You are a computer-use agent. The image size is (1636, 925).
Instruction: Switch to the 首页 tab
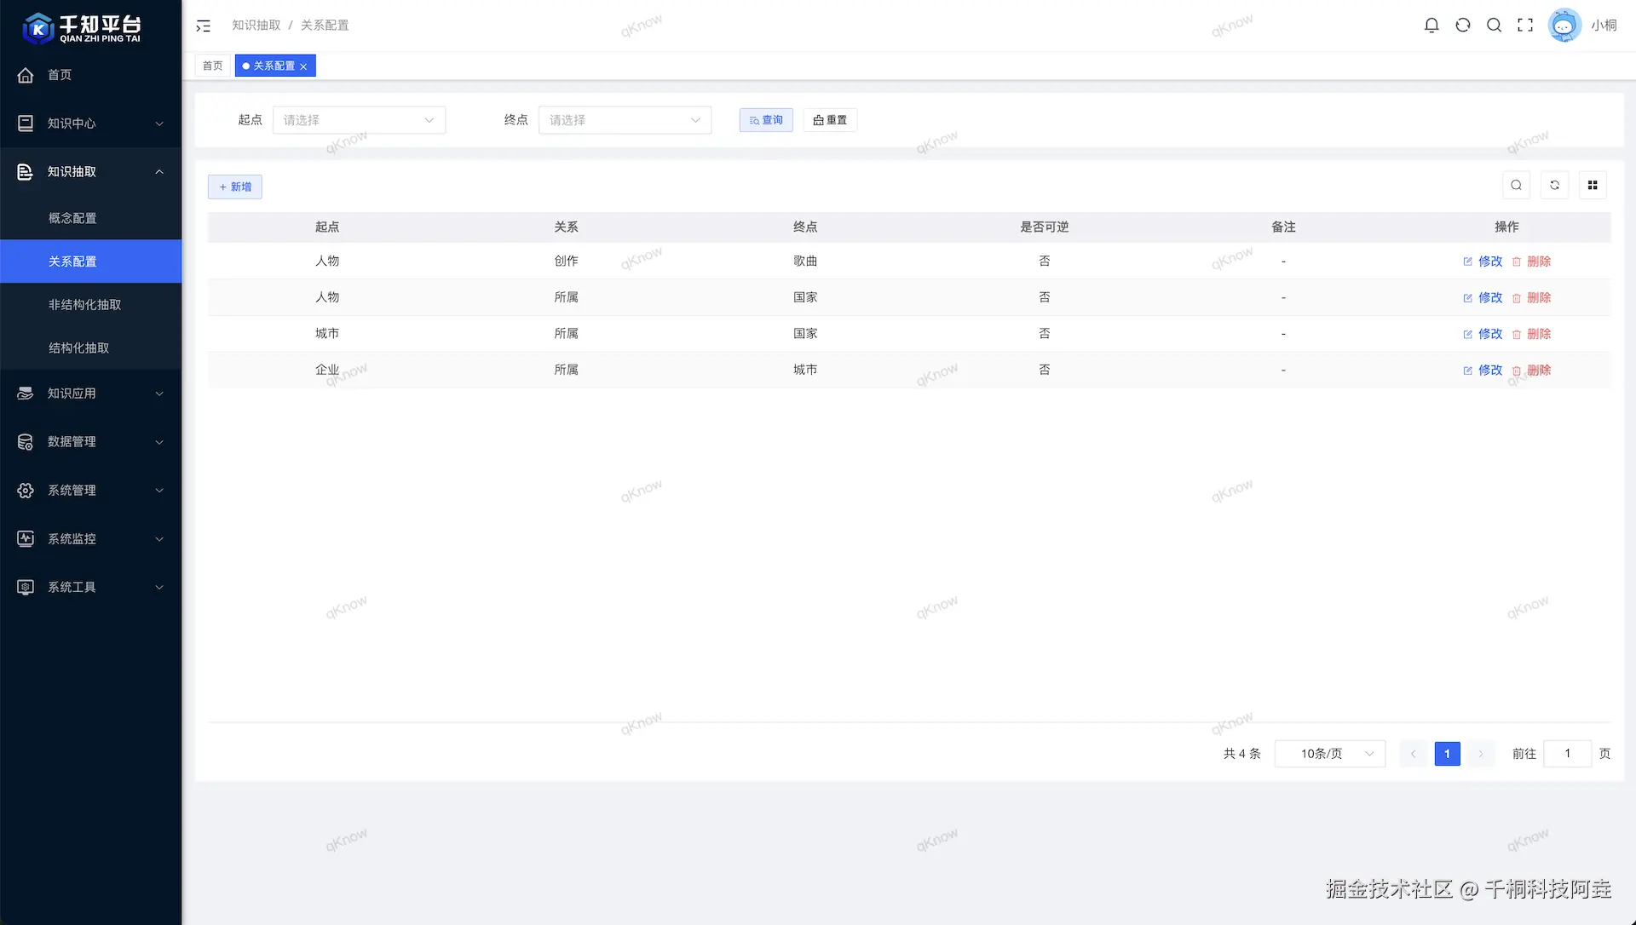pyautogui.click(x=212, y=66)
